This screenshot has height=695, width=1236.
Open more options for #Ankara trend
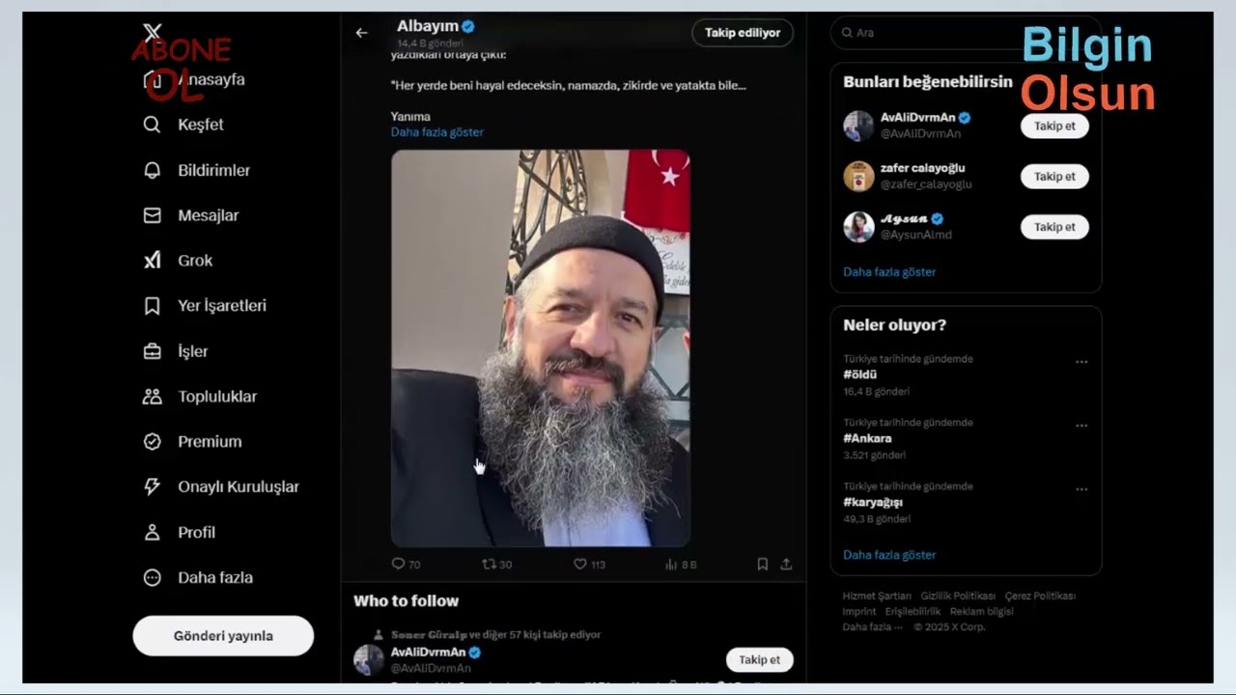1081,426
